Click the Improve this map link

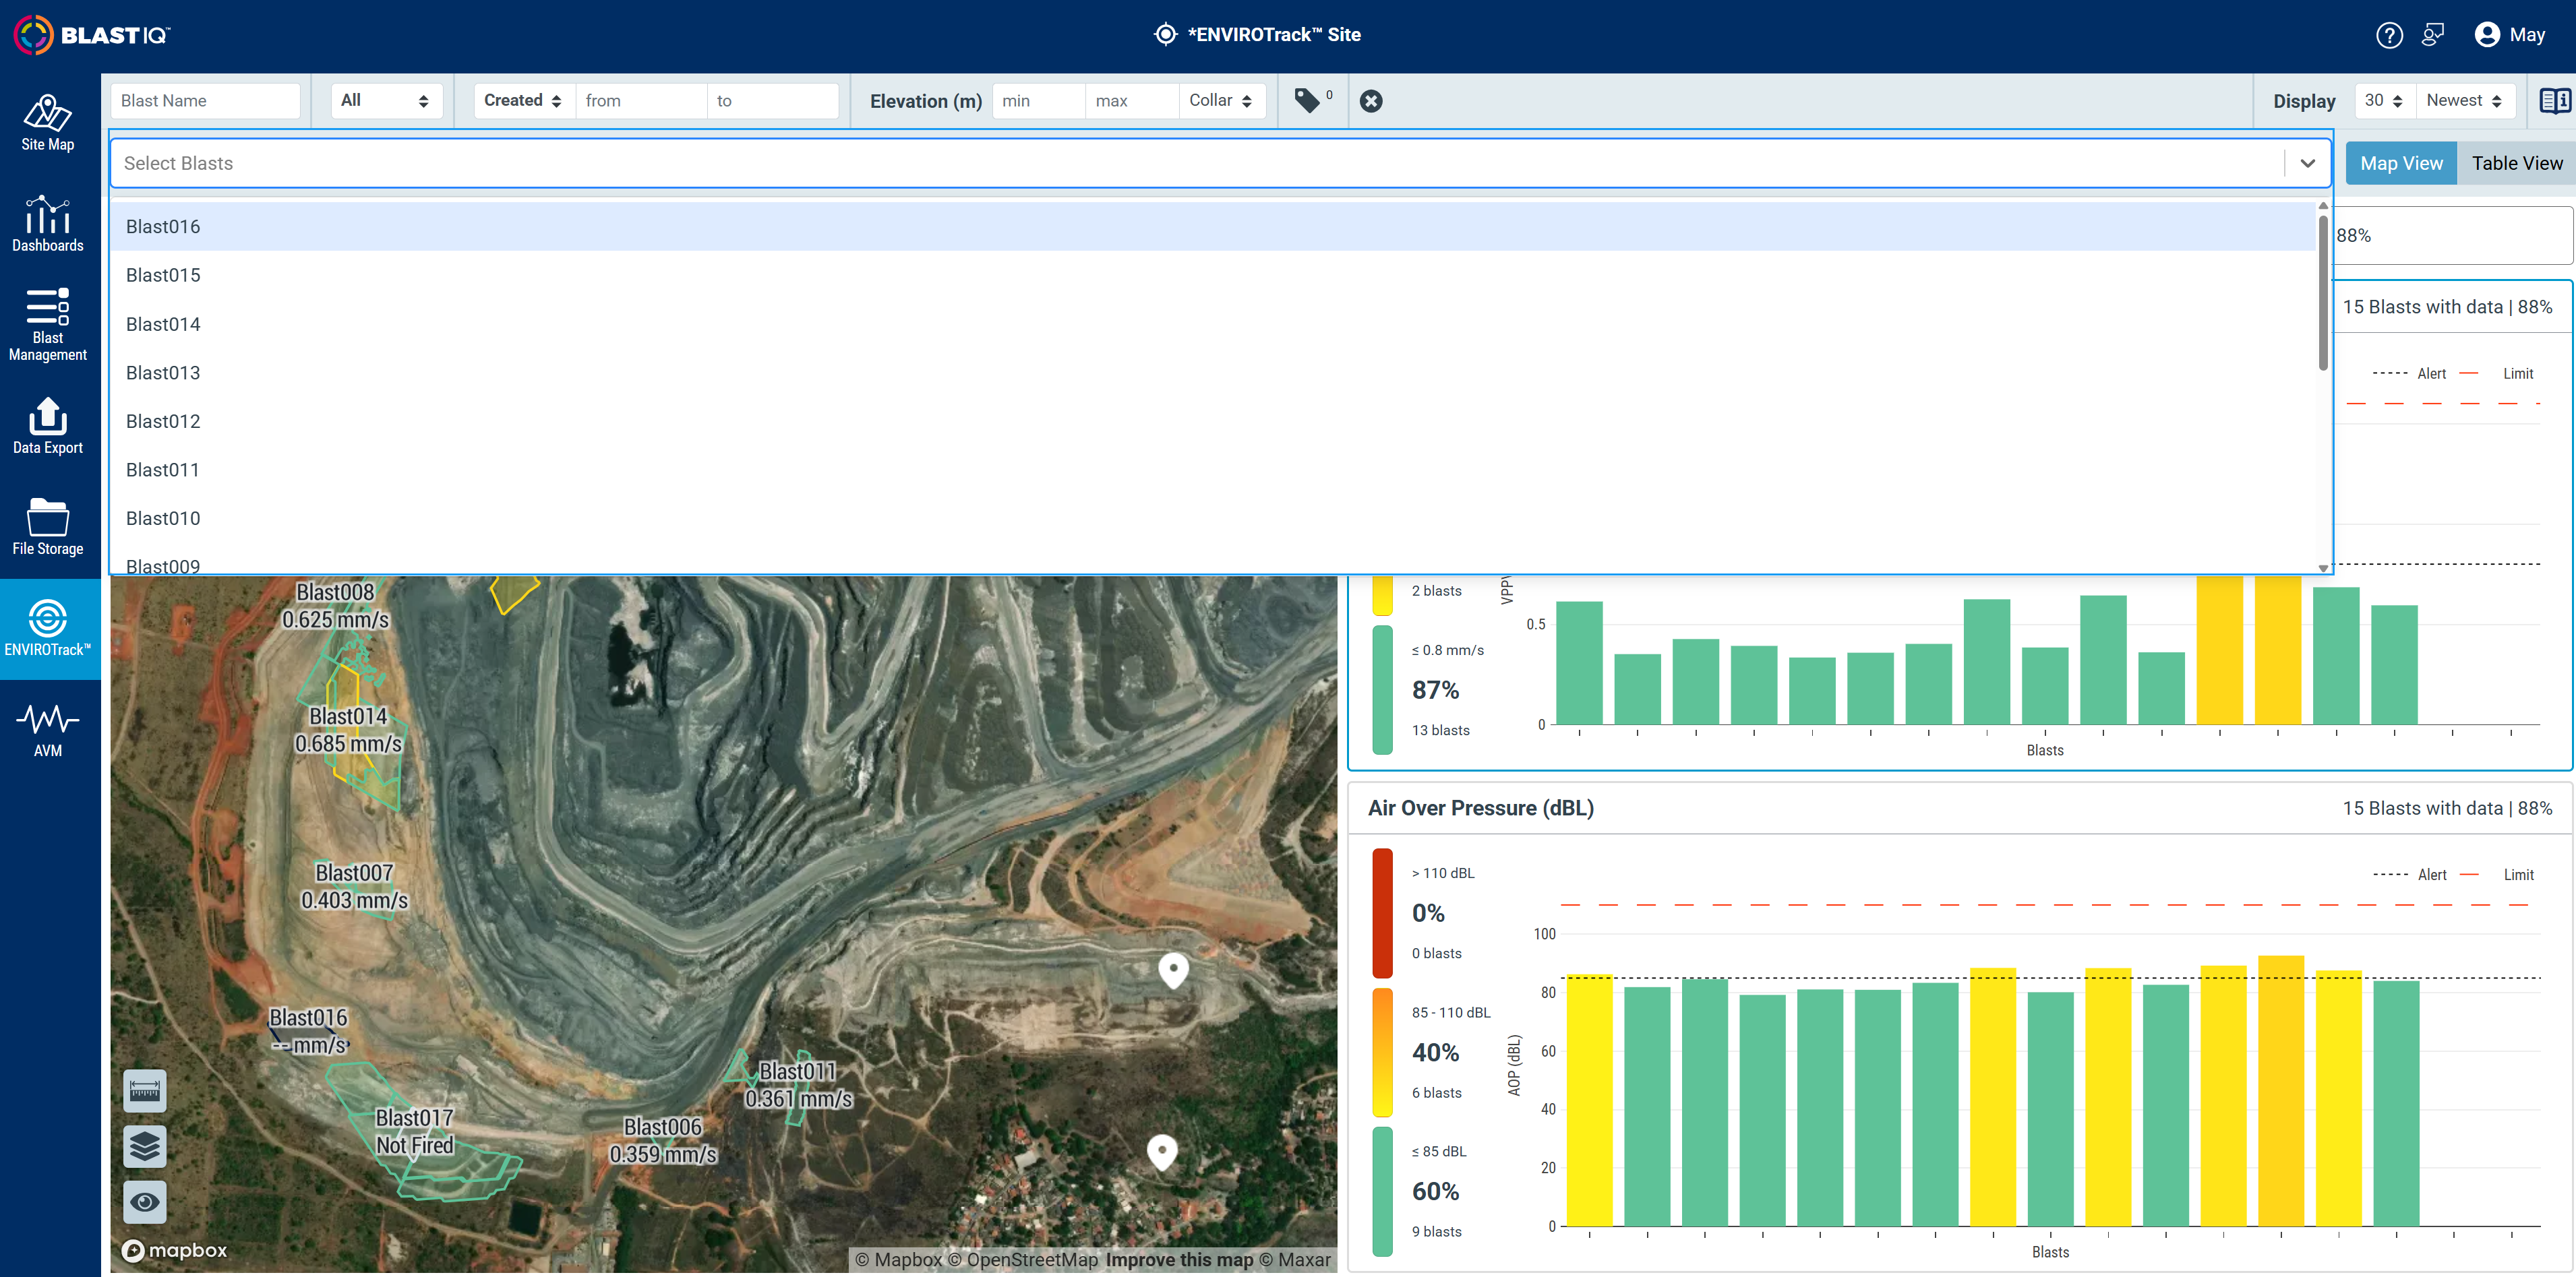[x=1179, y=1259]
